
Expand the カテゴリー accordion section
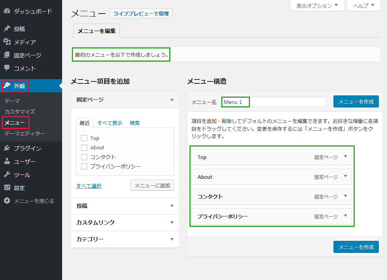coord(125,239)
